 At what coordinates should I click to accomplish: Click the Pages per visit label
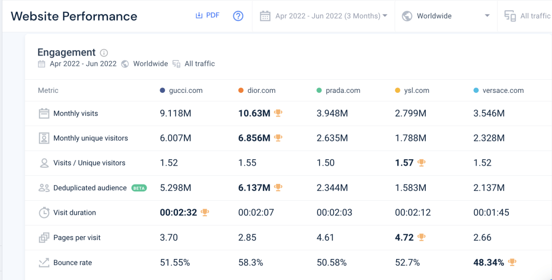tap(77, 238)
